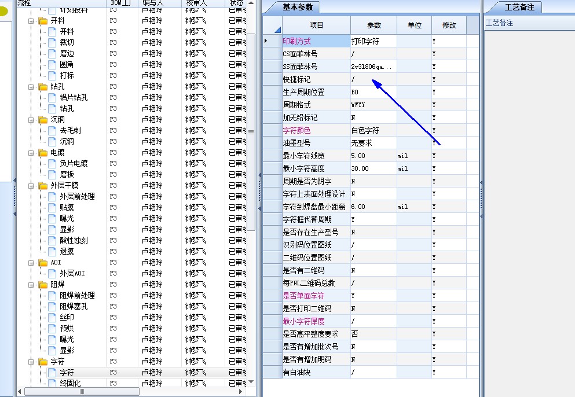The image size is (575, 397).
Task: Collapse the 外层干膜 folder node
Action: [31, 186]
